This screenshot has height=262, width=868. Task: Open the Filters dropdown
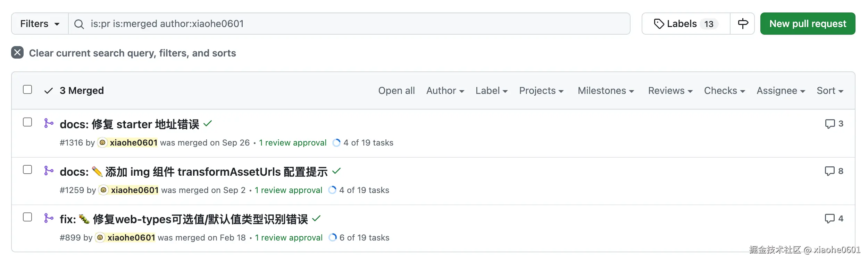tap(40, 24)
